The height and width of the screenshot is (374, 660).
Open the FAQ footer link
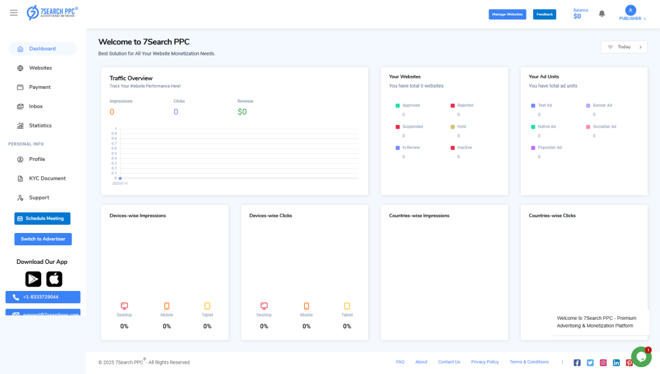400,362
